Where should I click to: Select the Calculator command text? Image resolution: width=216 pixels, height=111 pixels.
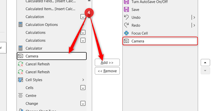pos(34,48)
